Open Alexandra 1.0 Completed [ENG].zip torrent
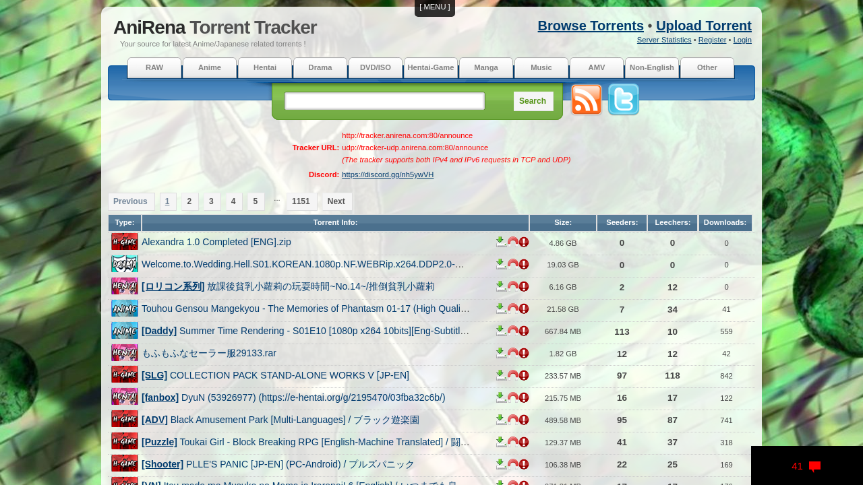The image size is (863, 485). (x=216, y=242)
